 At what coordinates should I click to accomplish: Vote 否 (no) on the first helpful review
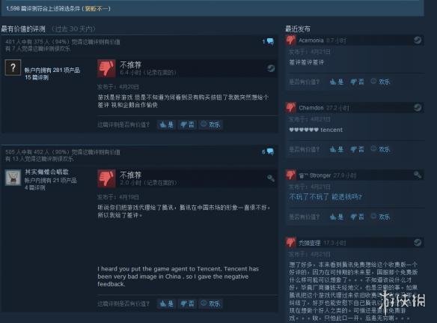click(187, 124)
